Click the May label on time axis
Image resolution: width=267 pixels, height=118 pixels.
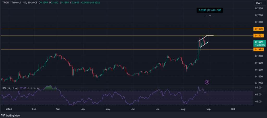click(x=108, y=109)
